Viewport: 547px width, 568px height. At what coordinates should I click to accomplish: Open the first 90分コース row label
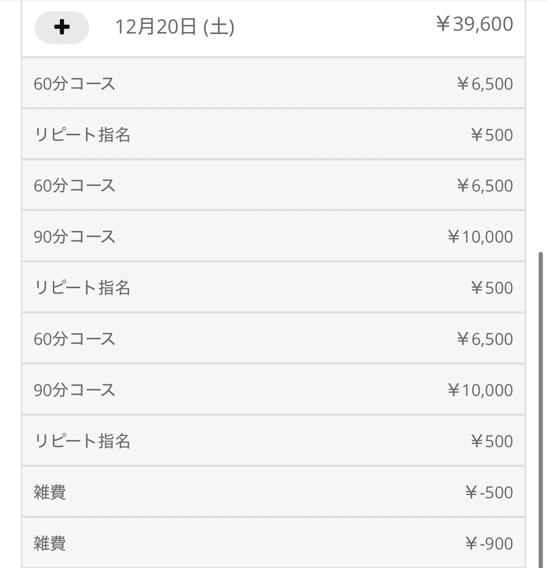pos(74,237)
